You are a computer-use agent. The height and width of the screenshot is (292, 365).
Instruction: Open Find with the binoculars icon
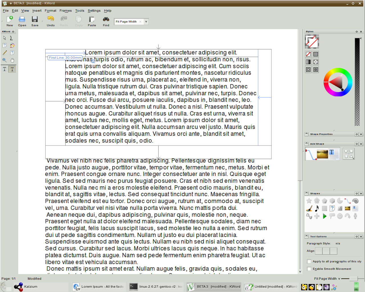coord(106,21)
